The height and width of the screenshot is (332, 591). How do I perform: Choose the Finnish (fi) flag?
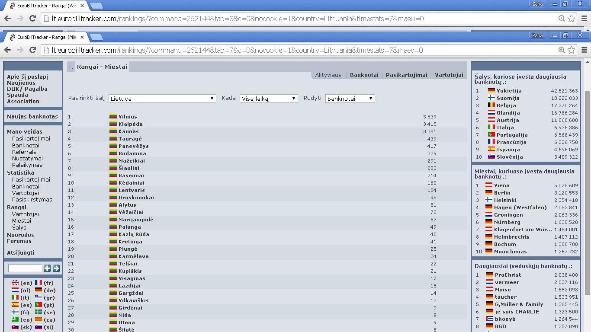pyautogui.click(x=15, y=313)
